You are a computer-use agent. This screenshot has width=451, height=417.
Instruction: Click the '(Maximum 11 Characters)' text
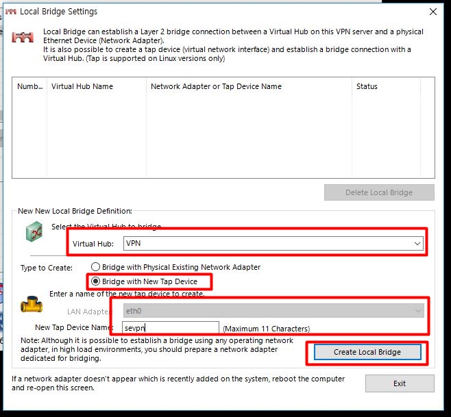click(267, 329)
